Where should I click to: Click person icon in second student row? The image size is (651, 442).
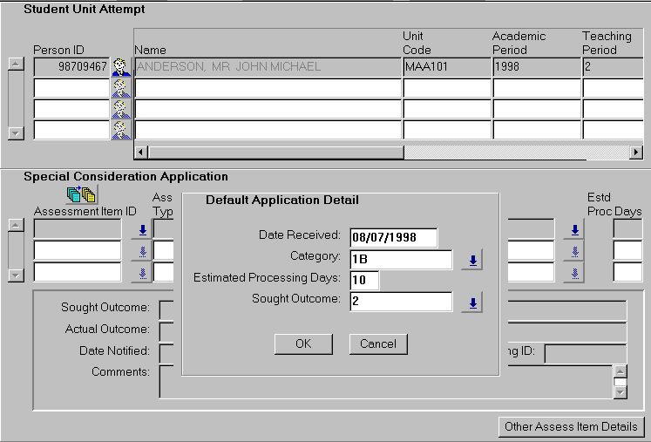(121, 87)
